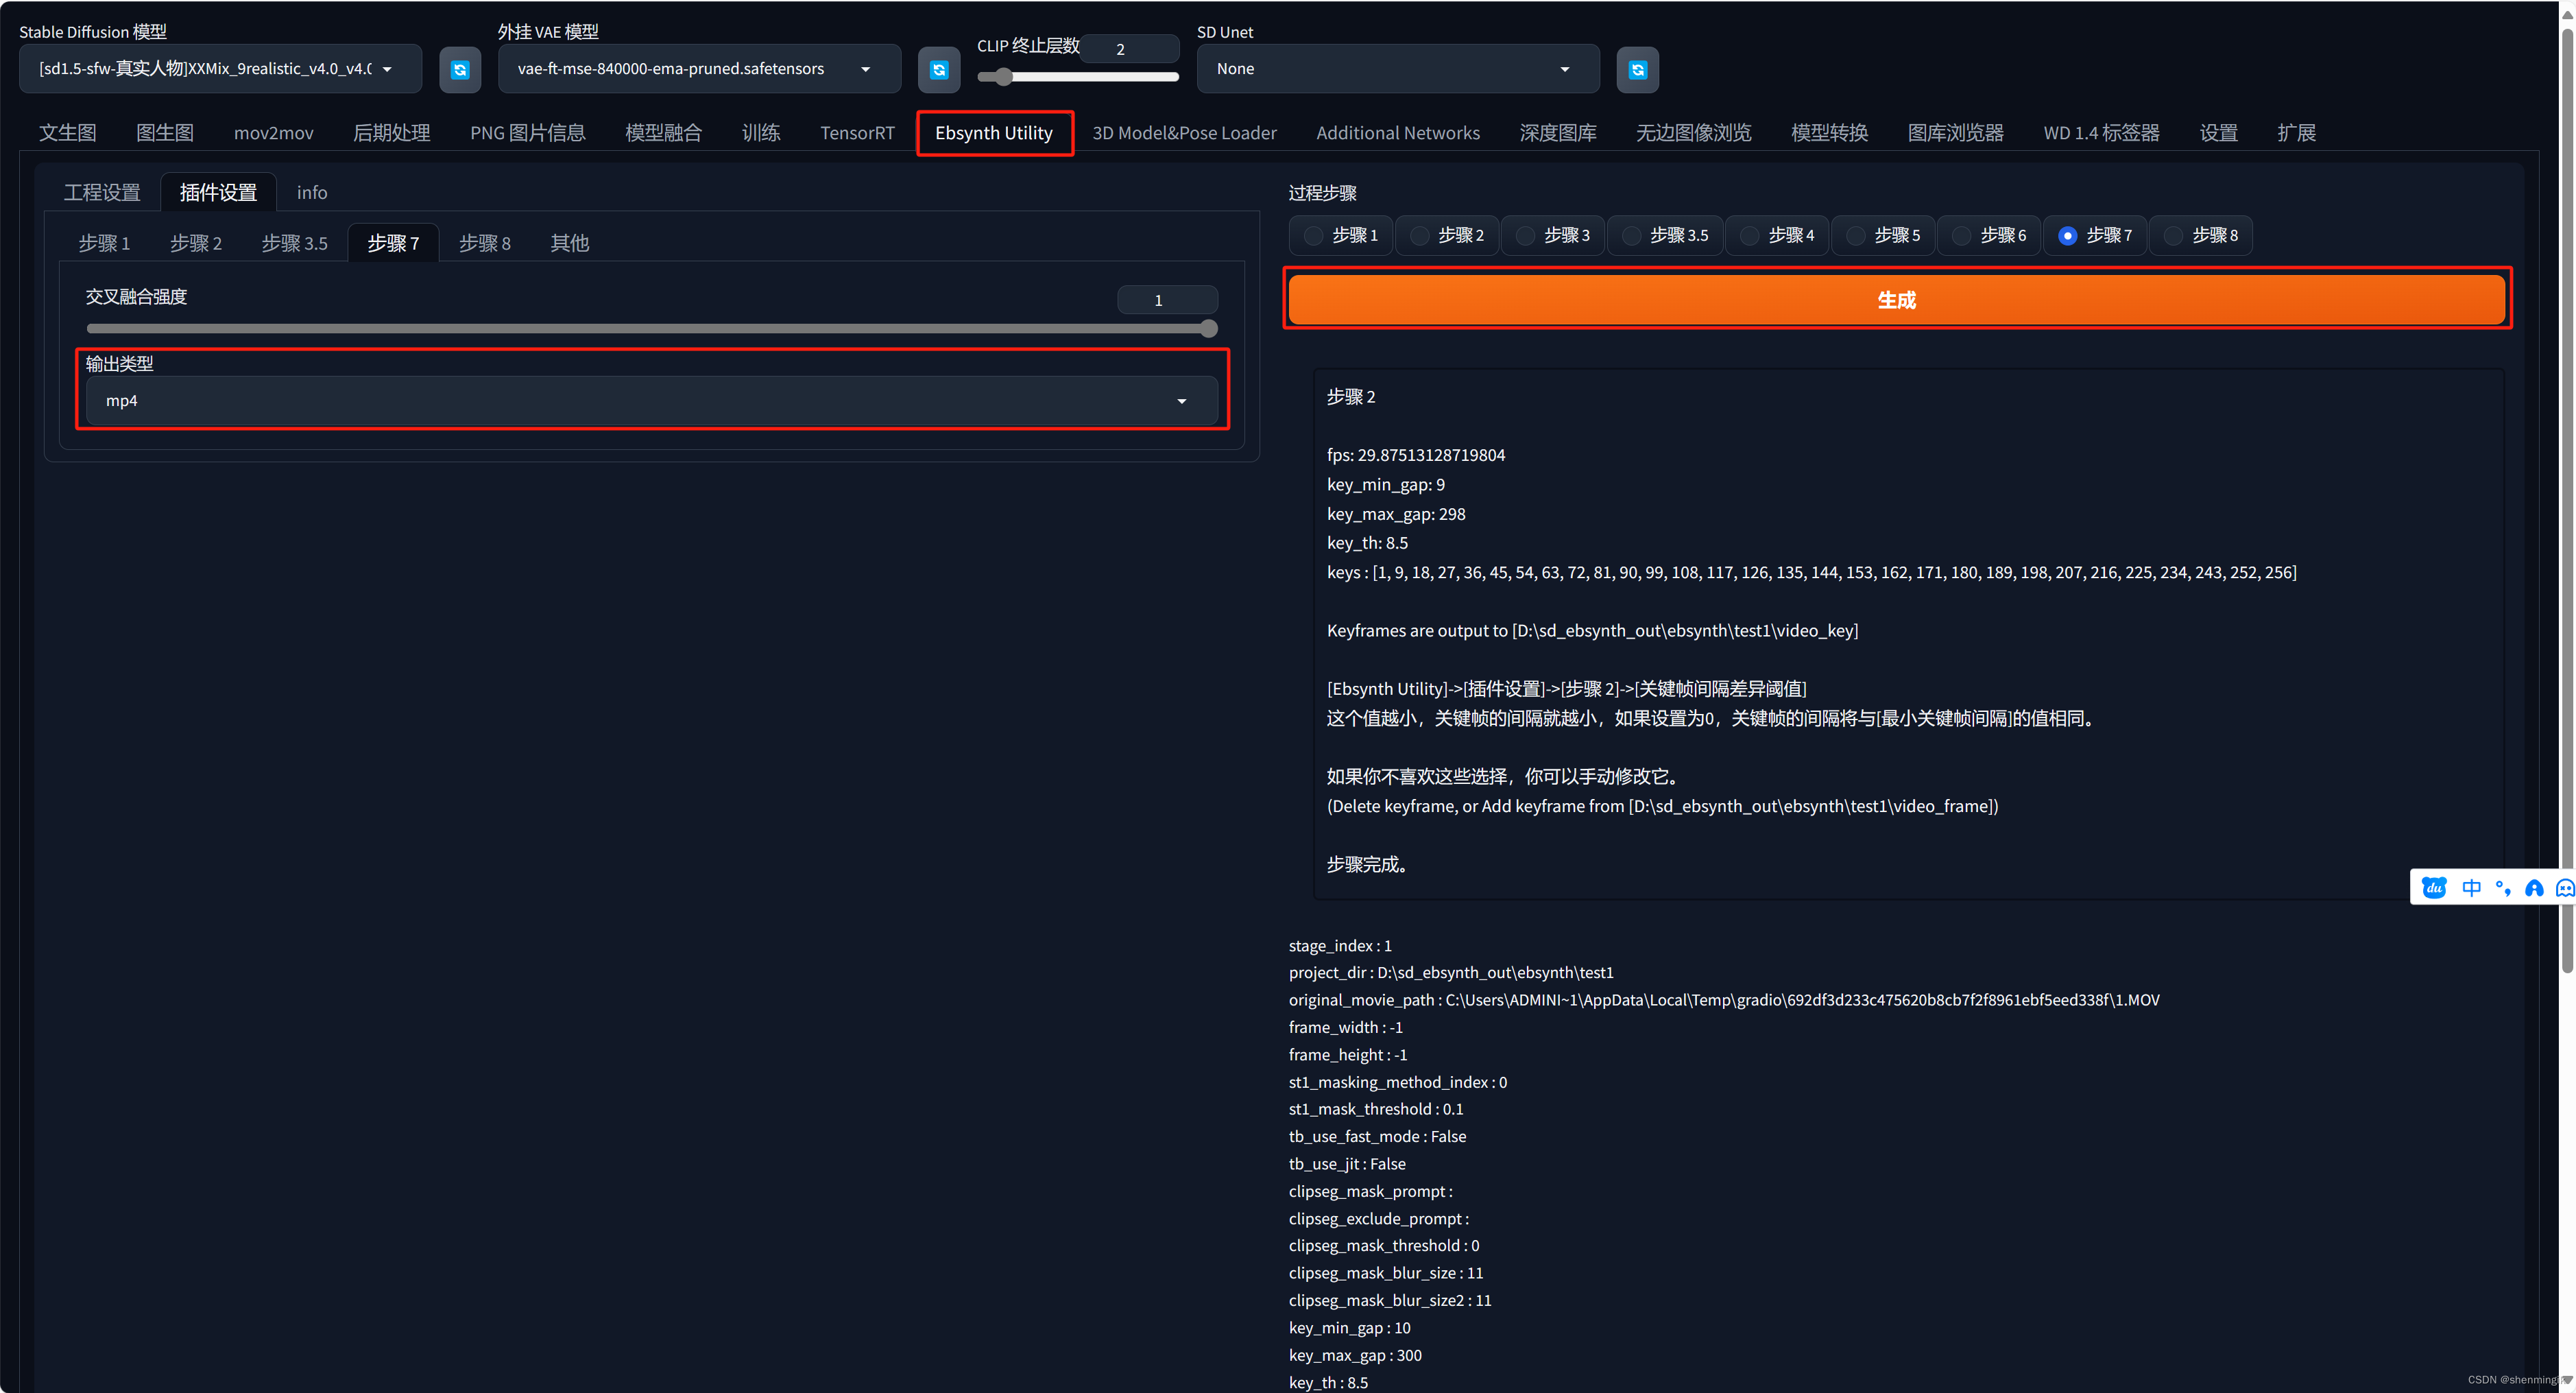Switch to the TensorRT tab
Screen dimensions: 2576x1393
(x=857, y=133)
